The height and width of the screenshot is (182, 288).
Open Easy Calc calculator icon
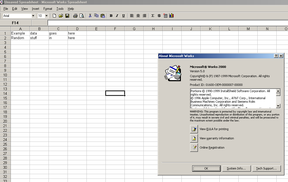[x=165, y=16]
